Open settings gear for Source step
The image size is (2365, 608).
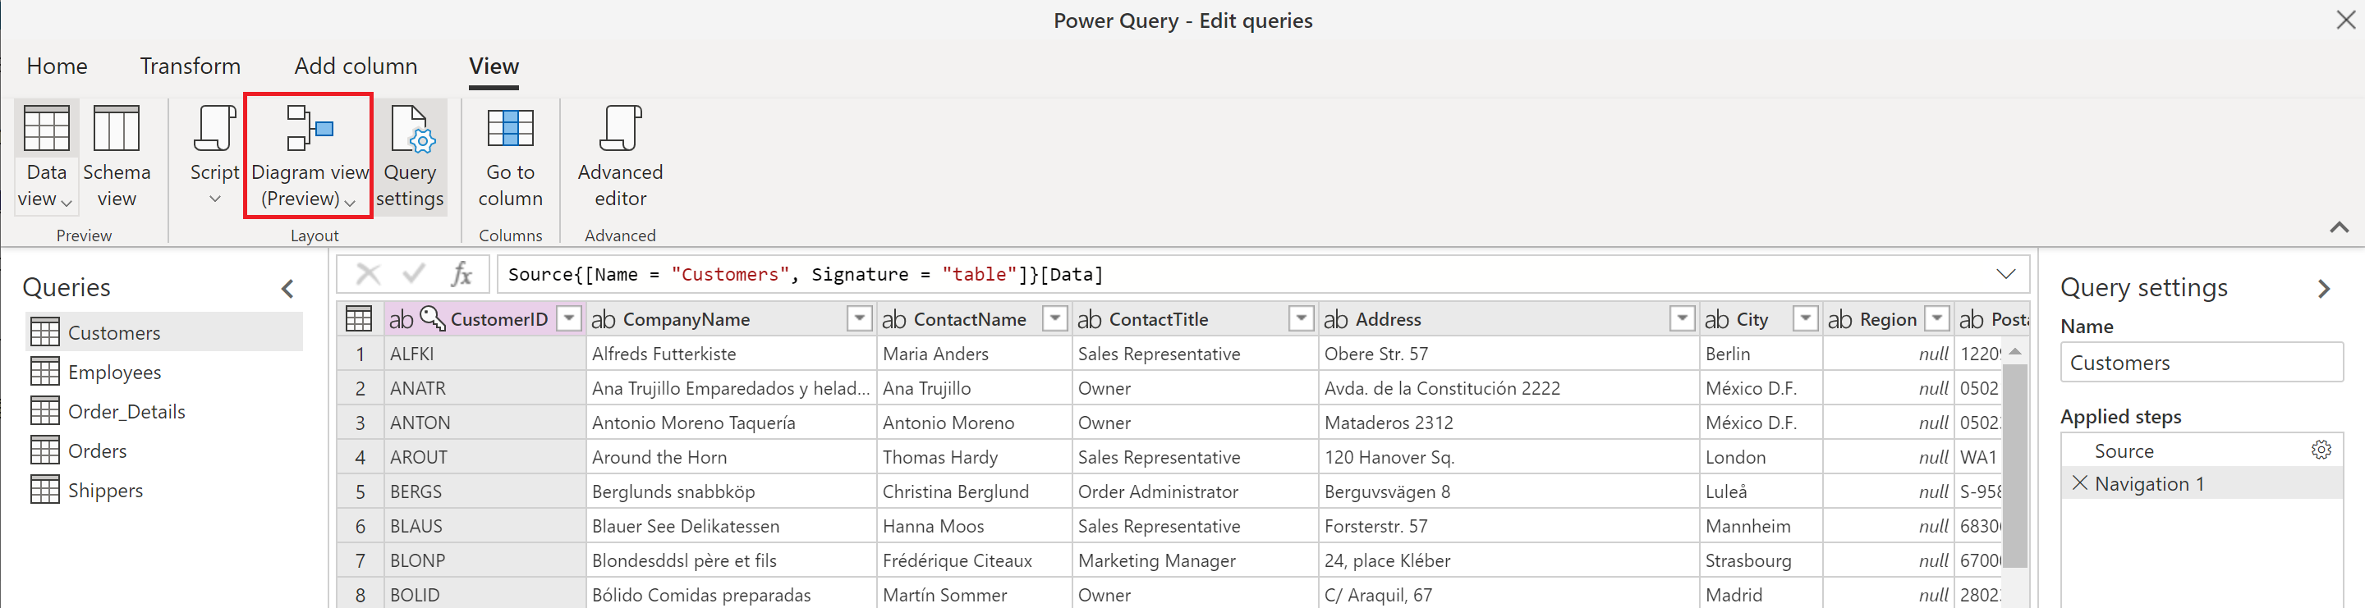coord(2320,450)
